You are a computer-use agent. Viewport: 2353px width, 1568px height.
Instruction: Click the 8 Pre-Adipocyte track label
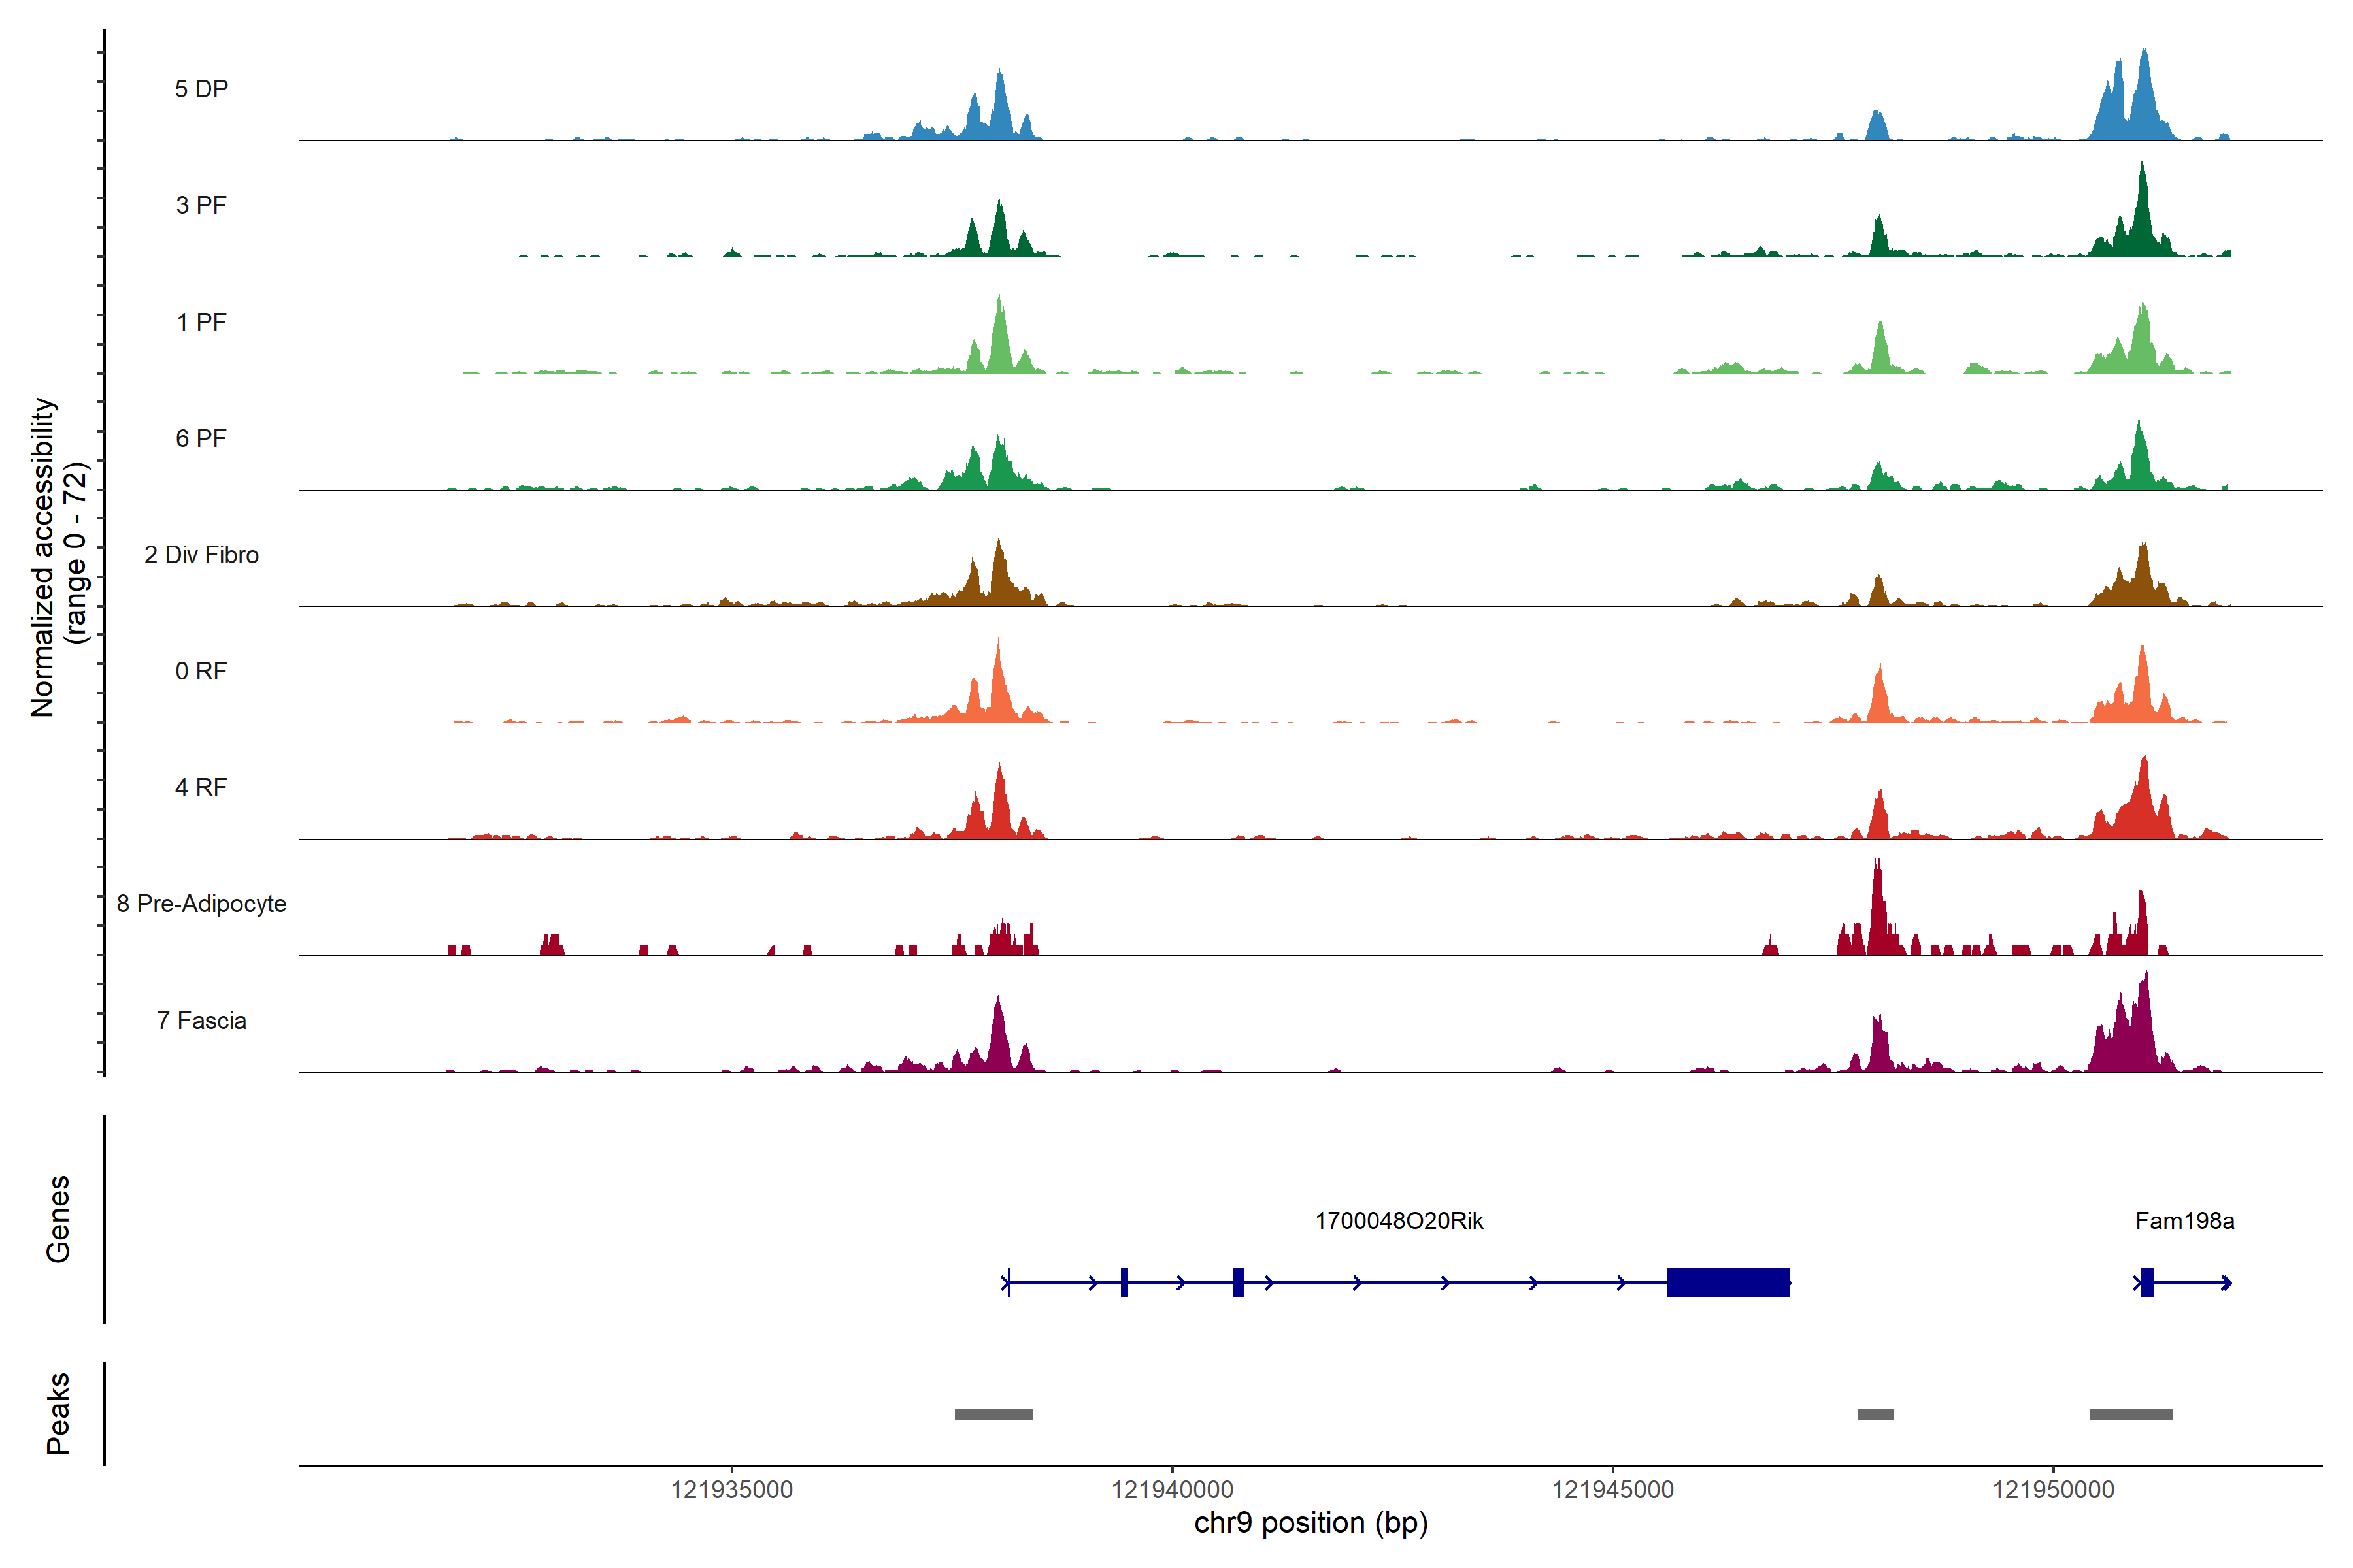coord(201,903)
